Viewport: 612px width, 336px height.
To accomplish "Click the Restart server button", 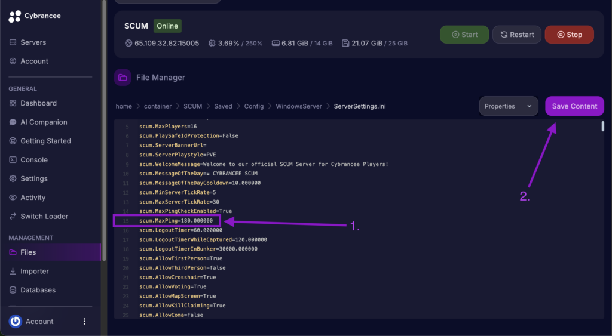I will pyautogui.click(x=517, y=34).
